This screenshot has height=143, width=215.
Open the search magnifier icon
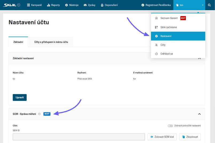coord(210,5)
